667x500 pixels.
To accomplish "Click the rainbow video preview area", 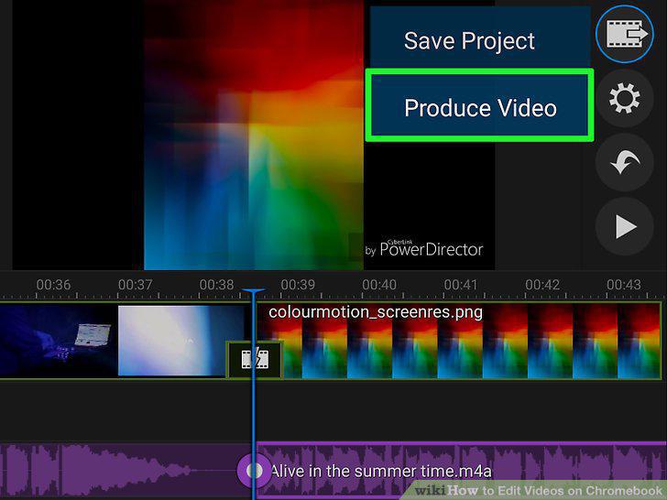I will click(254, 135).
